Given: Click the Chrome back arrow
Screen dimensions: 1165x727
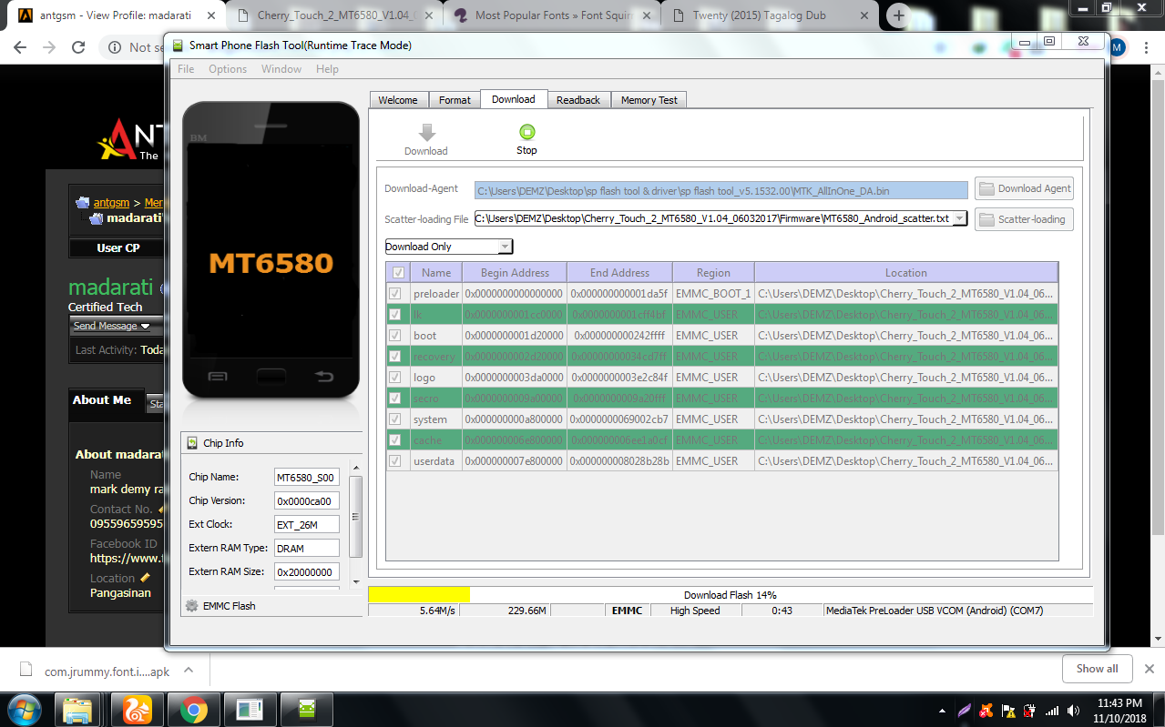Looking at the screenshot, I should 22,47.
